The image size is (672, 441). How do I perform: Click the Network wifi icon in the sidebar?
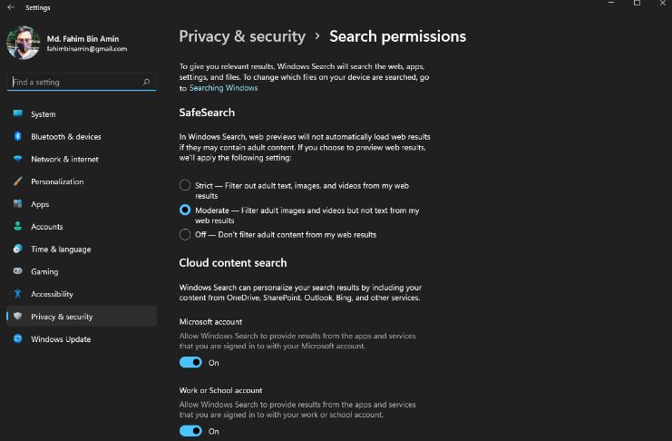[x=17, y=159]
